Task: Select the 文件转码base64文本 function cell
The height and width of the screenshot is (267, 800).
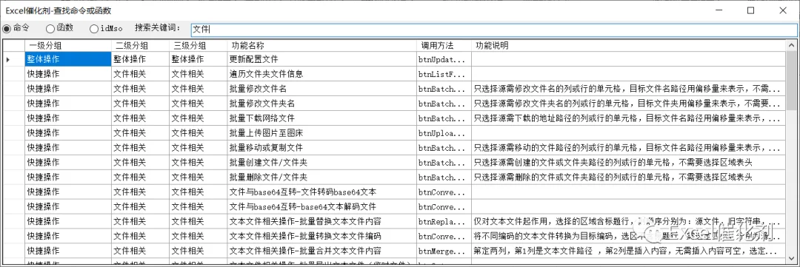Action: [322, 192]
